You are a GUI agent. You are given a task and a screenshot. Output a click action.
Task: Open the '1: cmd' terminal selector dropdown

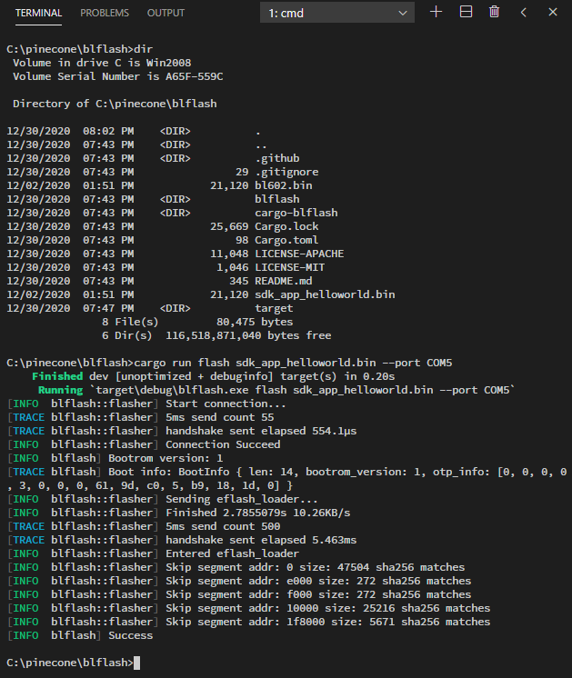pos(336,13)
